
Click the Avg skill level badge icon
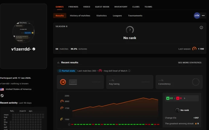pos(100,71)
